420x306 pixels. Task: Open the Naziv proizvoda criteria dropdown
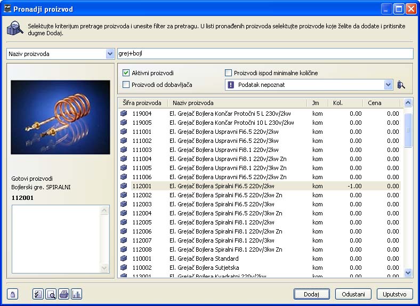110,54
